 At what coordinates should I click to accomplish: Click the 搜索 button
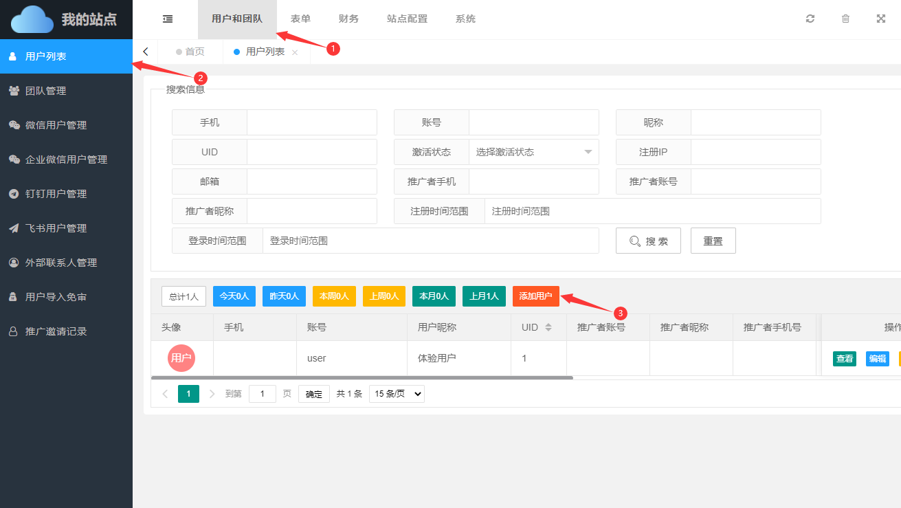(648, 241)
